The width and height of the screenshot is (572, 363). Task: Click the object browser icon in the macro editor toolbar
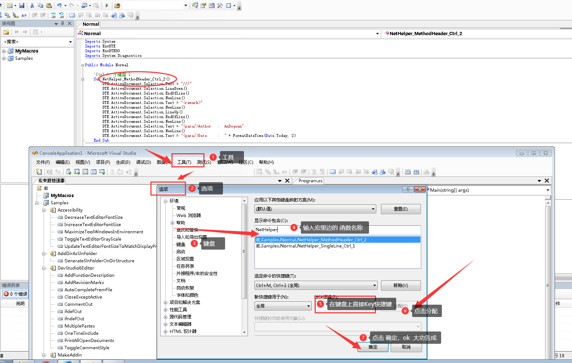[x=212, y=5]
